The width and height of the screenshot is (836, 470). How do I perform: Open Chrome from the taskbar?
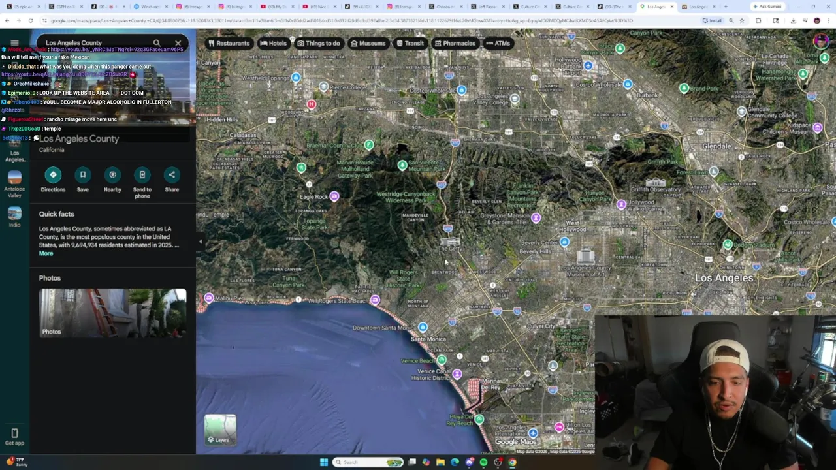tap(512, 462)
